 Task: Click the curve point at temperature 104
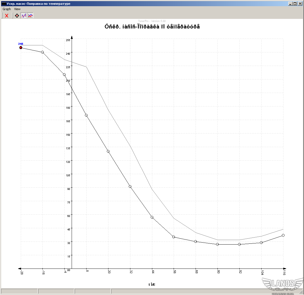tap(261, 243)
